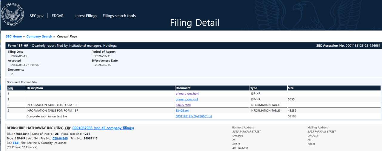Select the Business Address heading
The image size is (382, 151).
click(243, 128)
